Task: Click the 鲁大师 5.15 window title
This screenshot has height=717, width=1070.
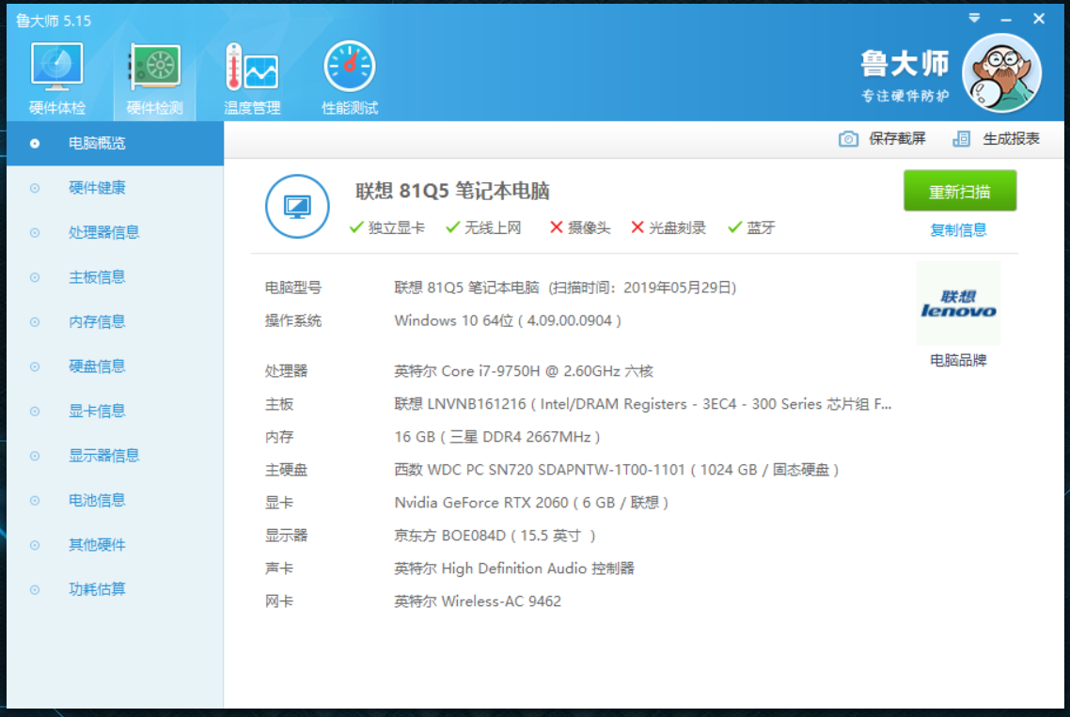Action: click(x=54, y=21)
